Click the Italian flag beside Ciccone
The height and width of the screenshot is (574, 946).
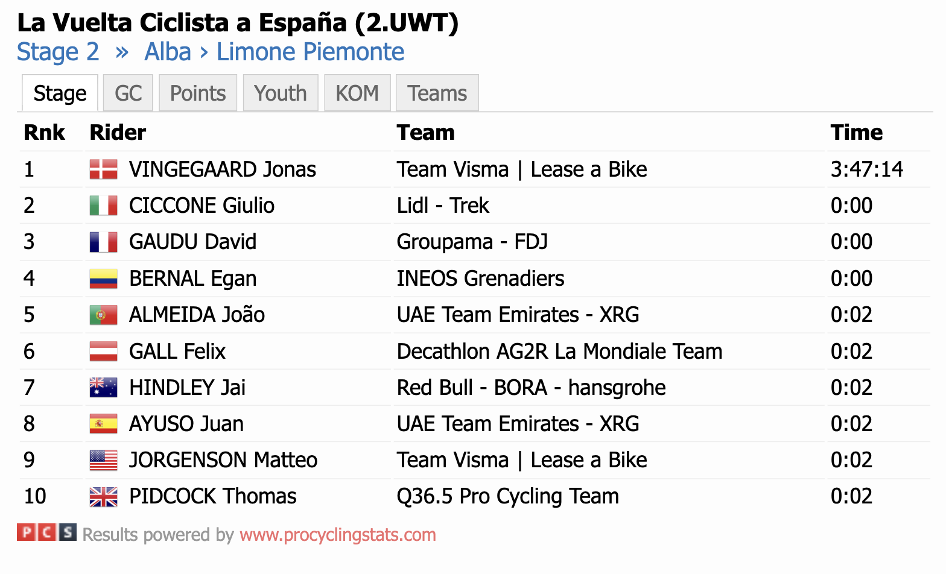[x=103, y=206]
